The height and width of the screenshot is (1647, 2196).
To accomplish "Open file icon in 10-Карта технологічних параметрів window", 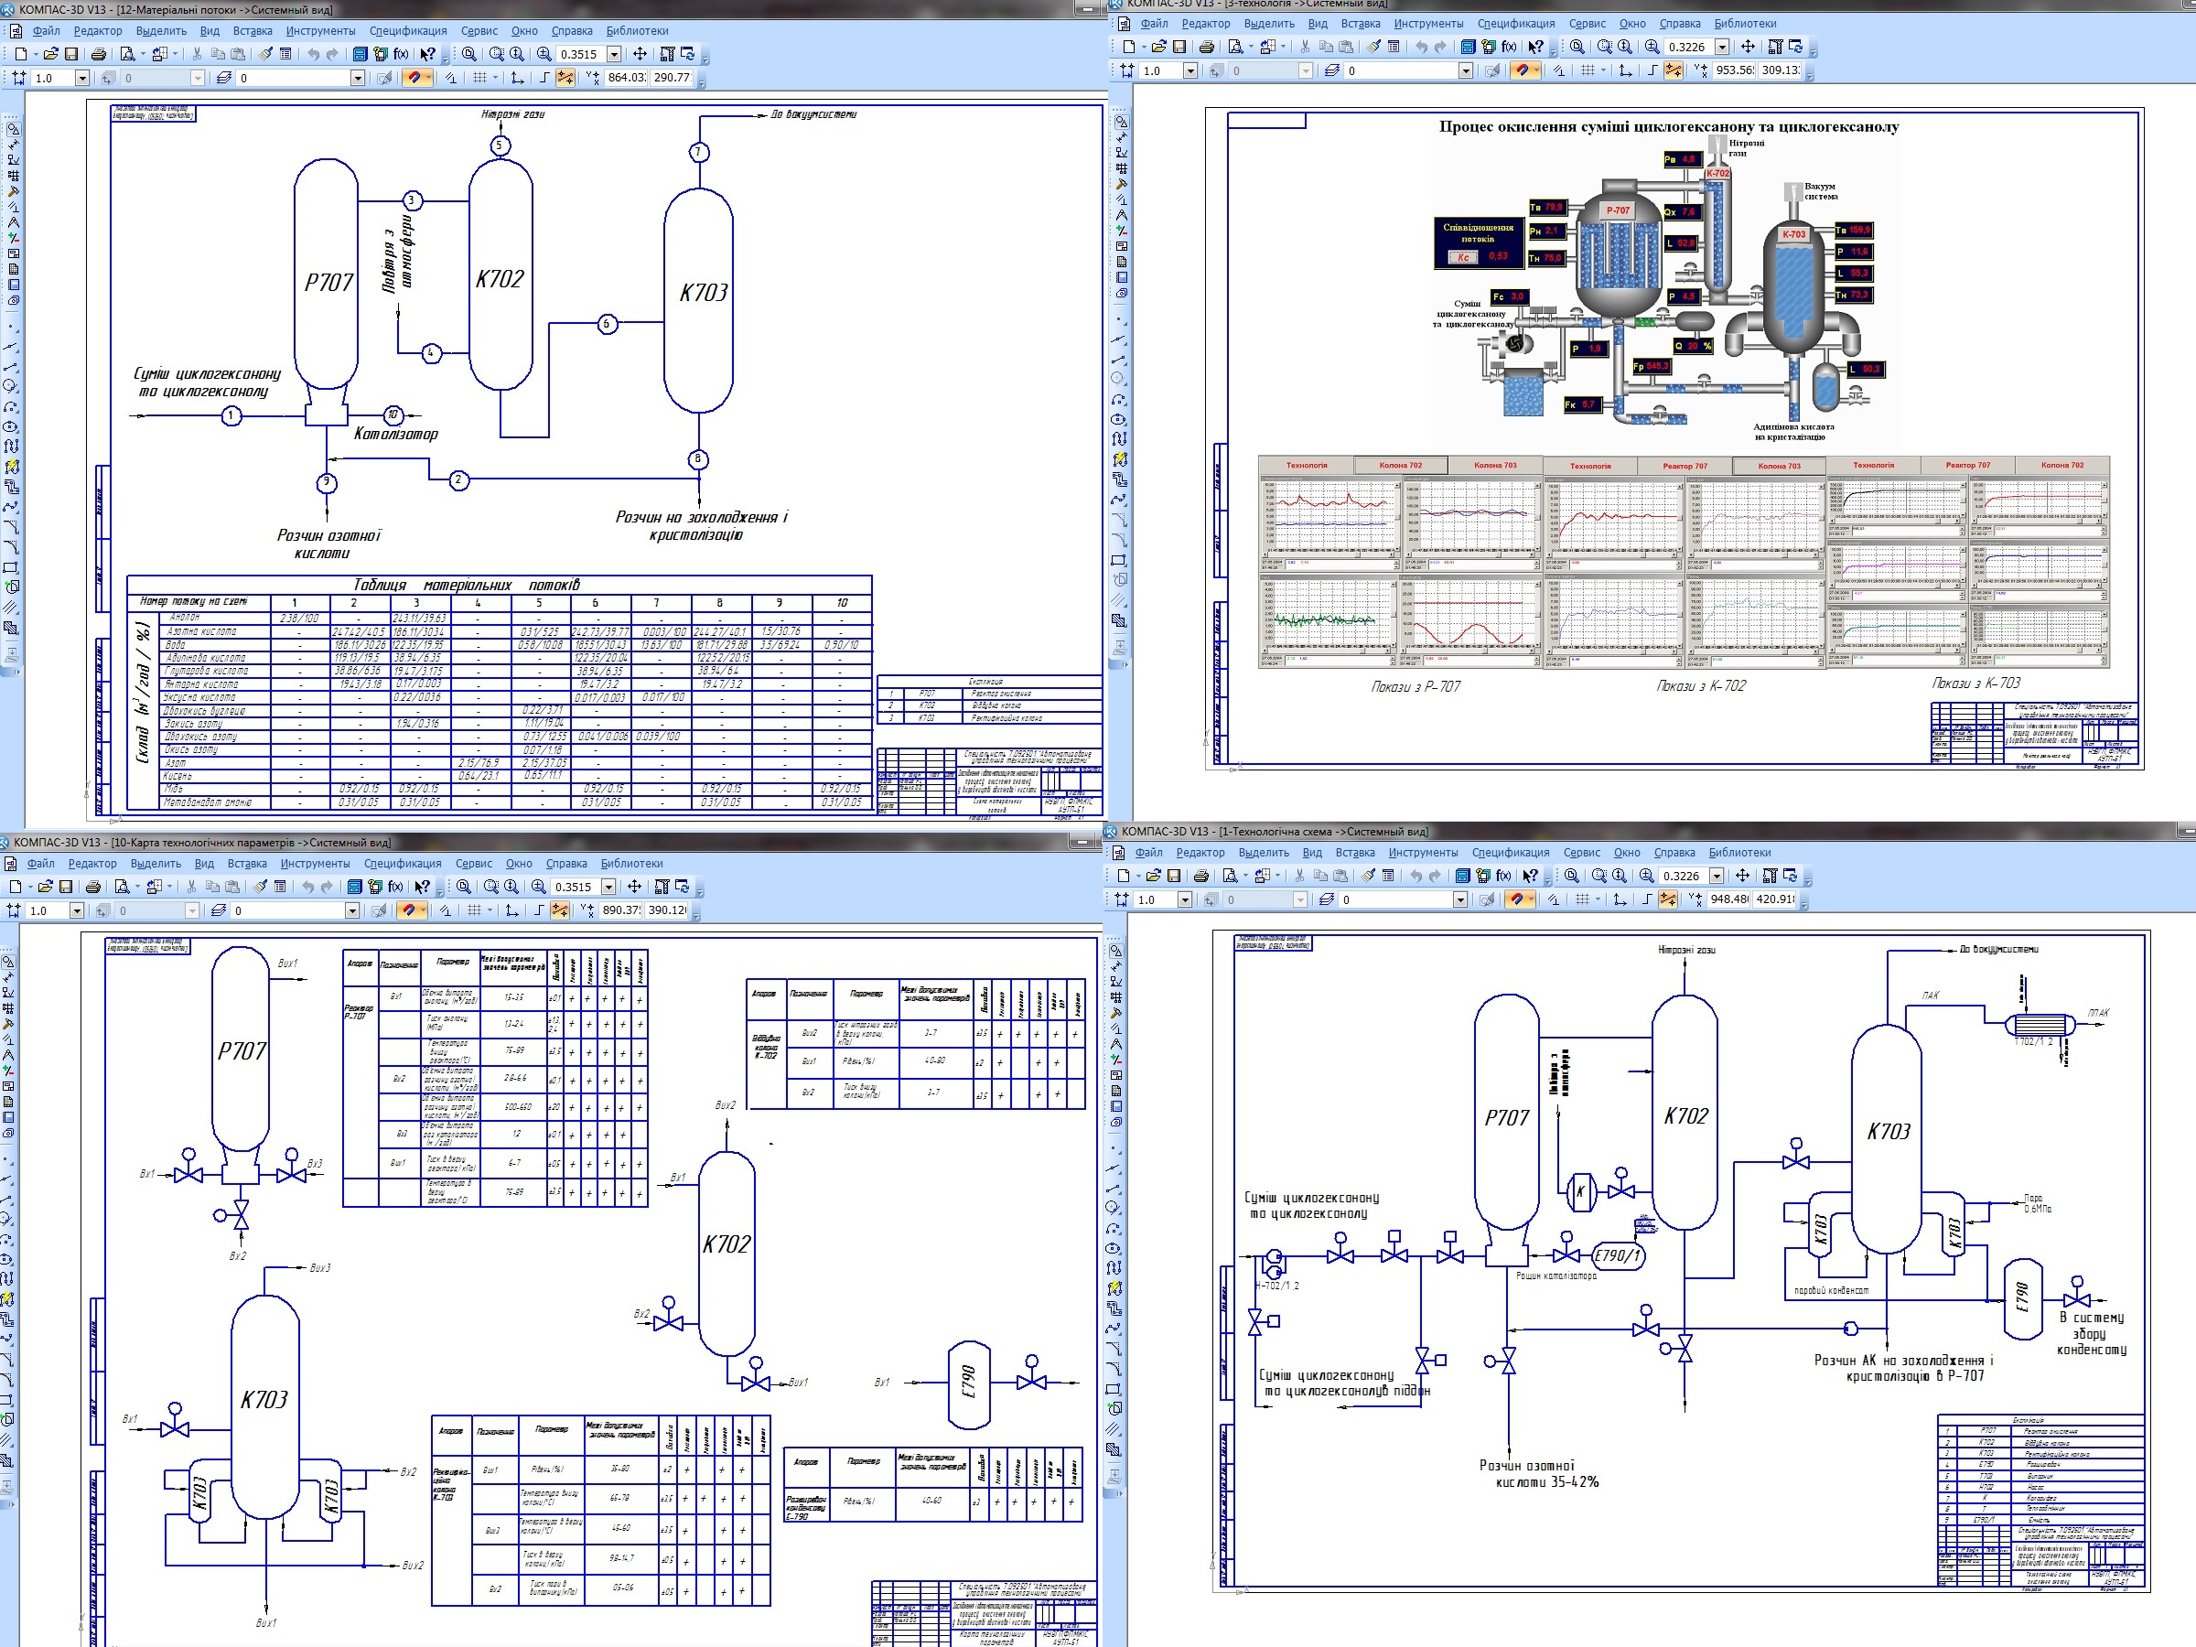I will click(46, 887).
